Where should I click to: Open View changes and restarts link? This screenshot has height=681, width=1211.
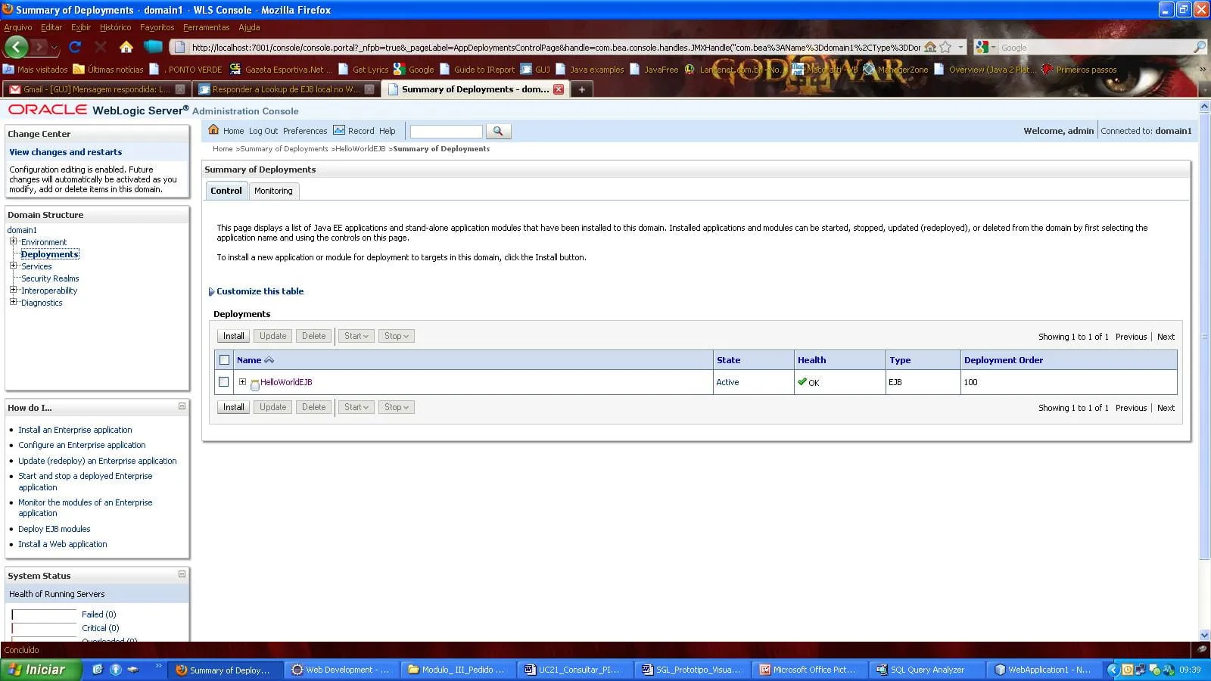65,152
